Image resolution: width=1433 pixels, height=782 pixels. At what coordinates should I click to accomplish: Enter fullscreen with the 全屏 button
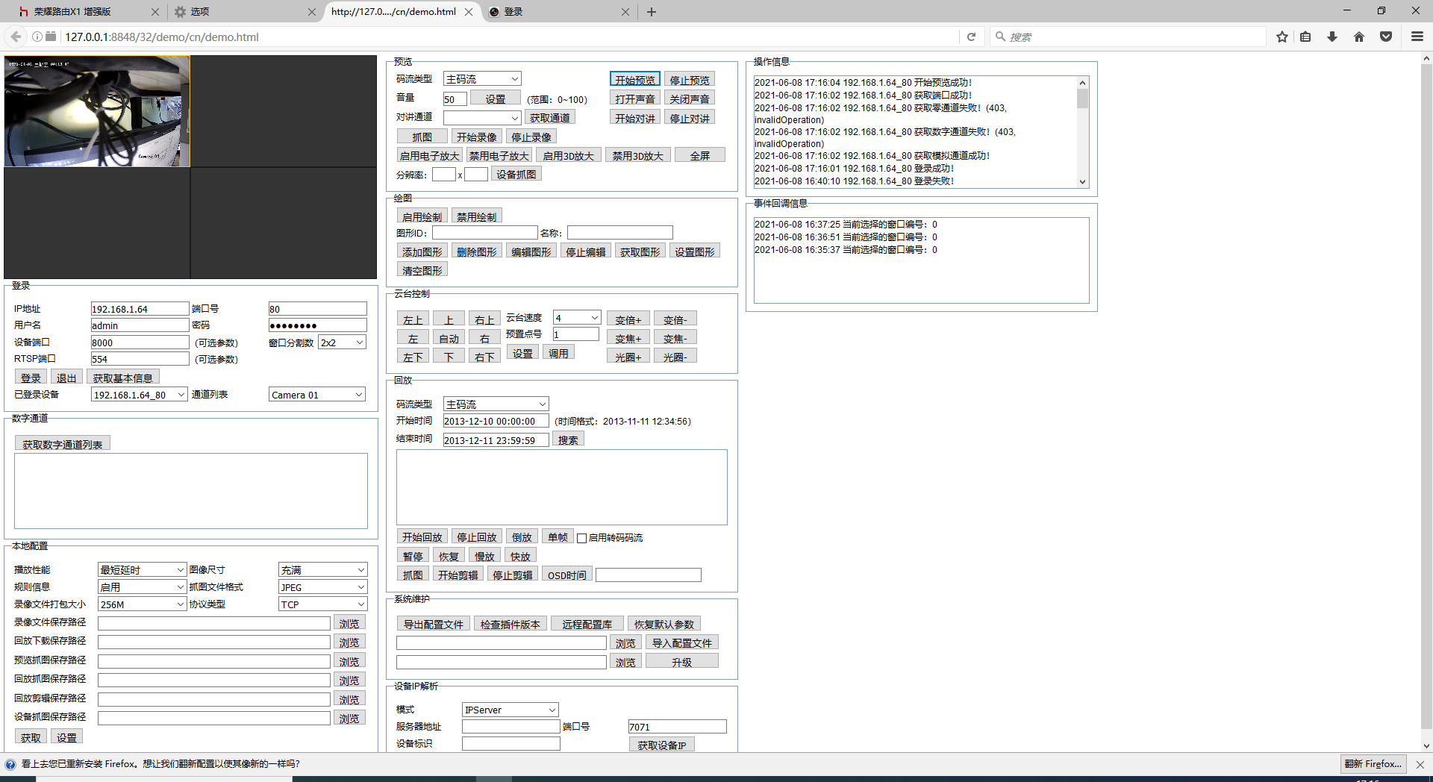click(699, 154)
